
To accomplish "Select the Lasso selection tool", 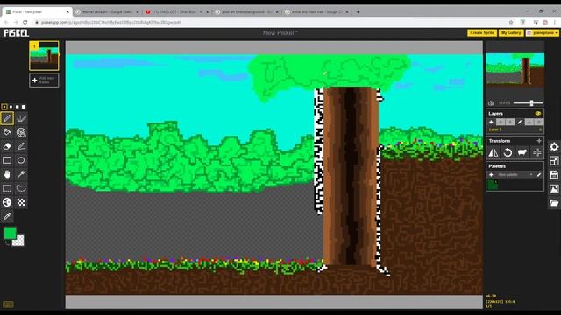I will click(21, 188).
